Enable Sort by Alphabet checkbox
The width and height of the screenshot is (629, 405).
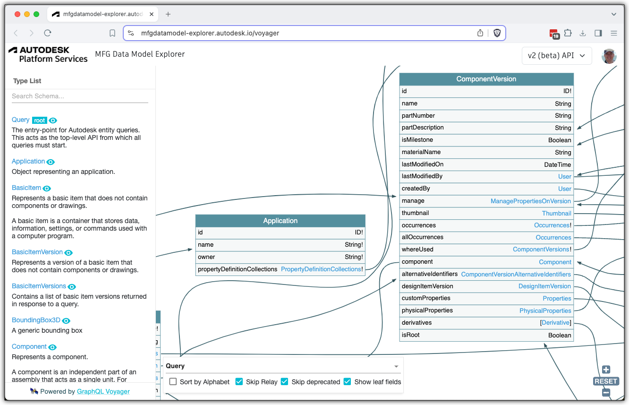click(173, 381)
